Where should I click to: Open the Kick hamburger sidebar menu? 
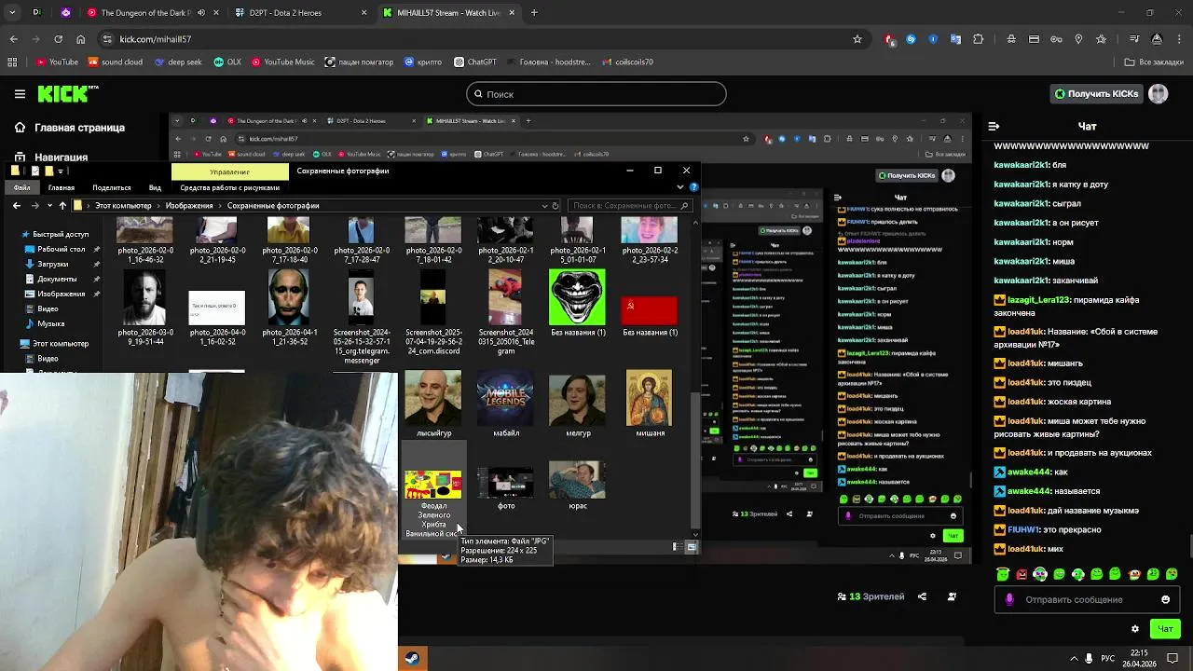click(x=20, y=94)
